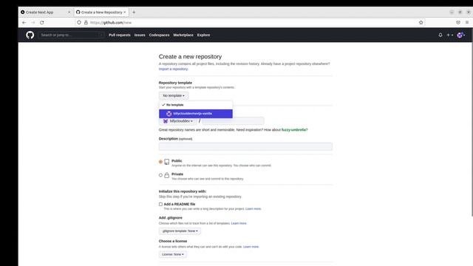Click the avatar icon in the highlighted template option
473x266 pixels.
169,114
